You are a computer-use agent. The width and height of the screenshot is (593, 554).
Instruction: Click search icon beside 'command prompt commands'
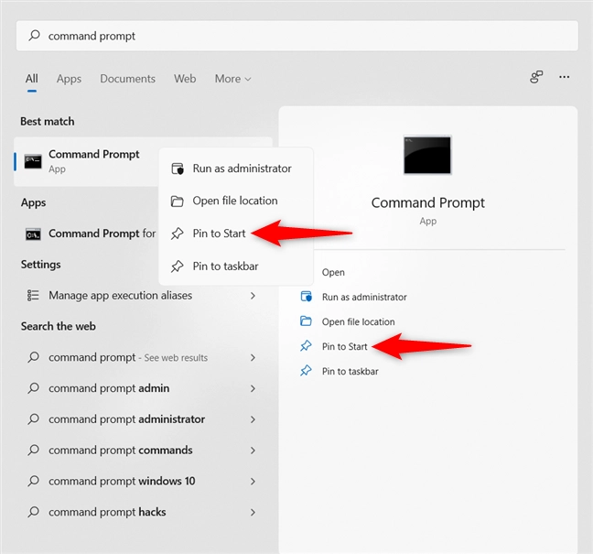(33, 450)
